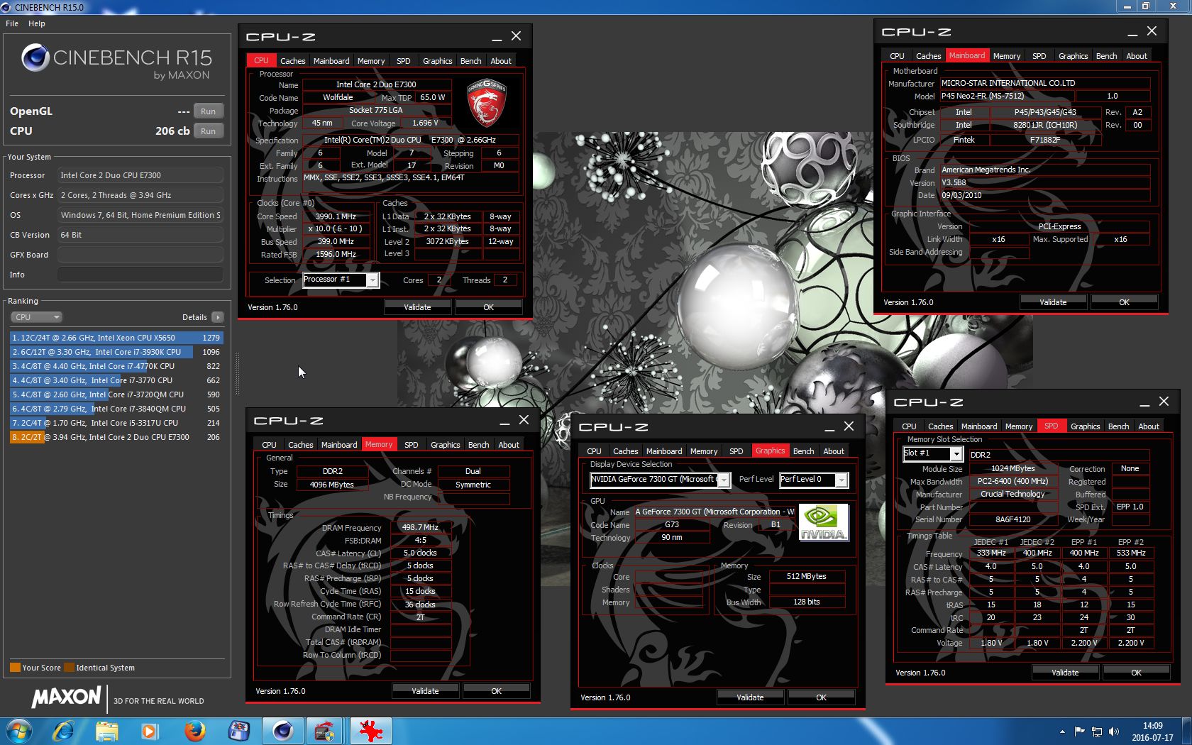Switch to Memory tab in CPU window
The width and height of the screenshot is (1192, 745).
coord(371,61)
